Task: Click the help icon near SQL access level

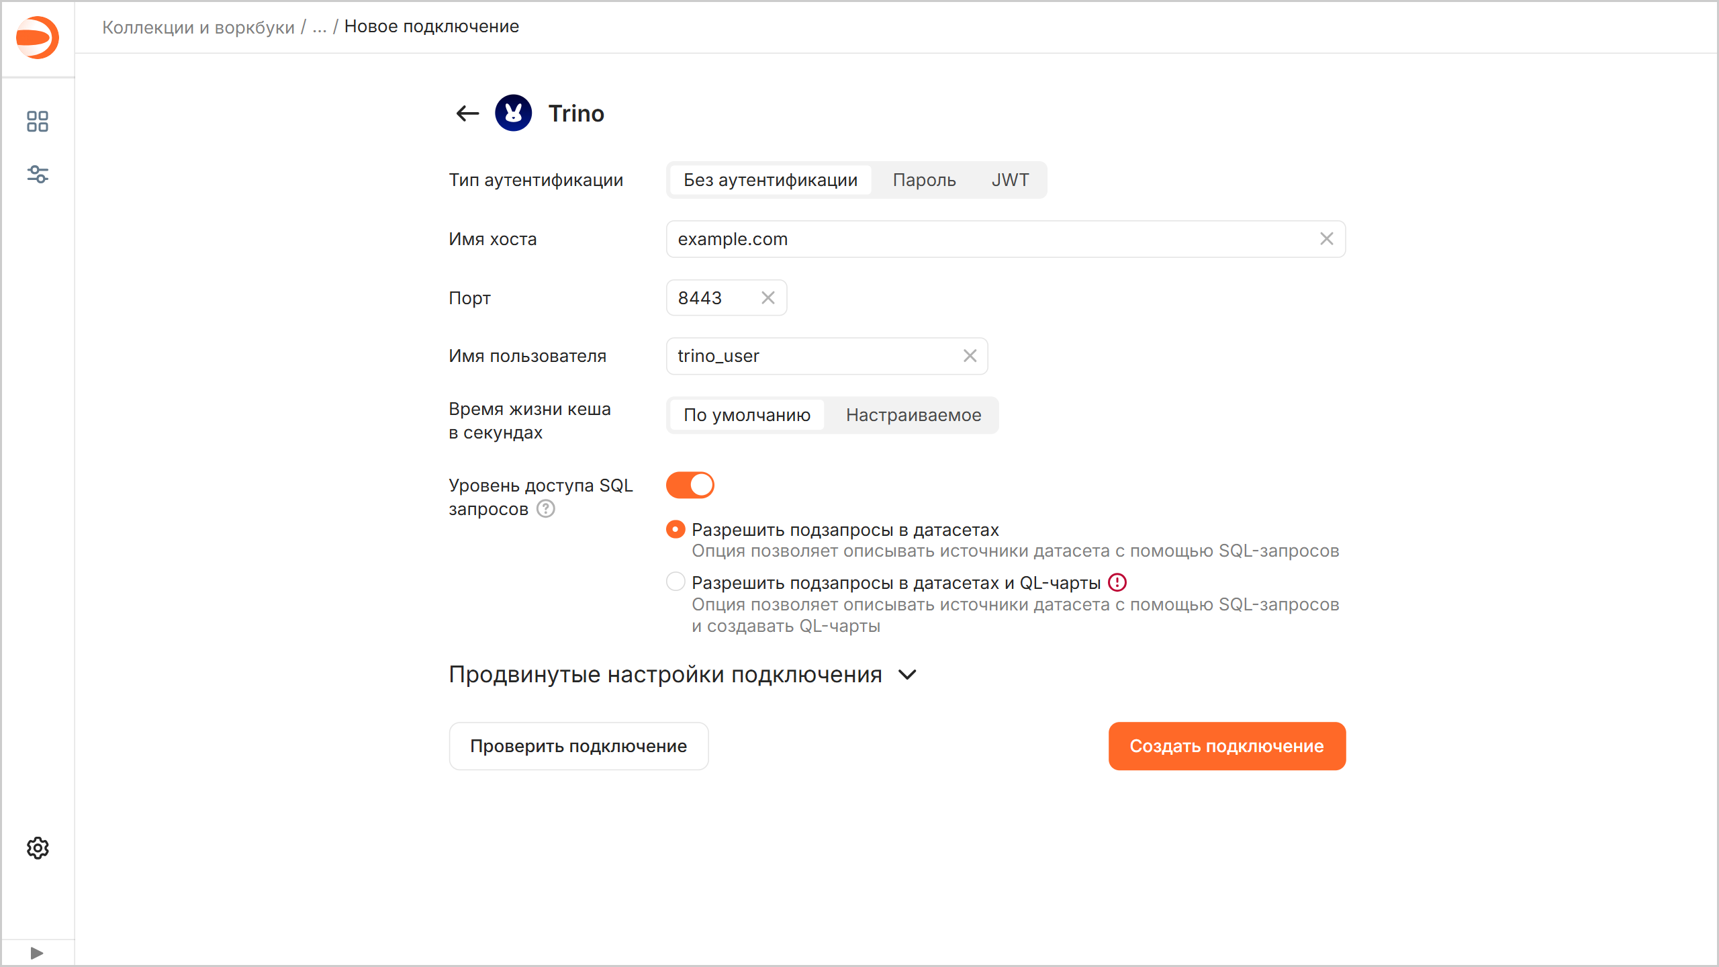Action: (546, 509)
